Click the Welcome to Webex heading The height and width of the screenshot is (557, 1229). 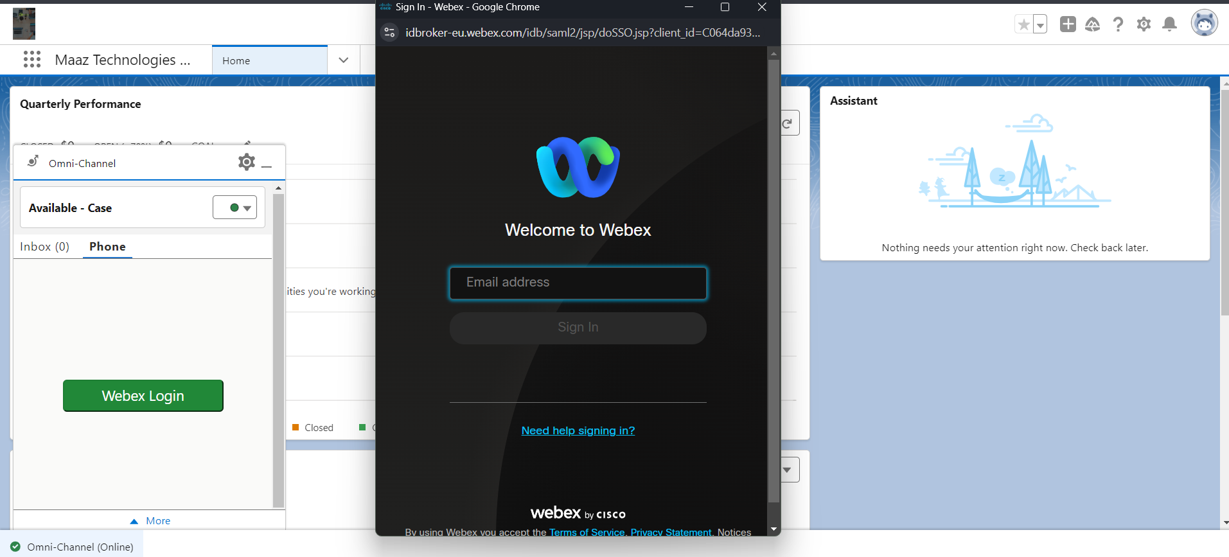[x=578, y=230]
